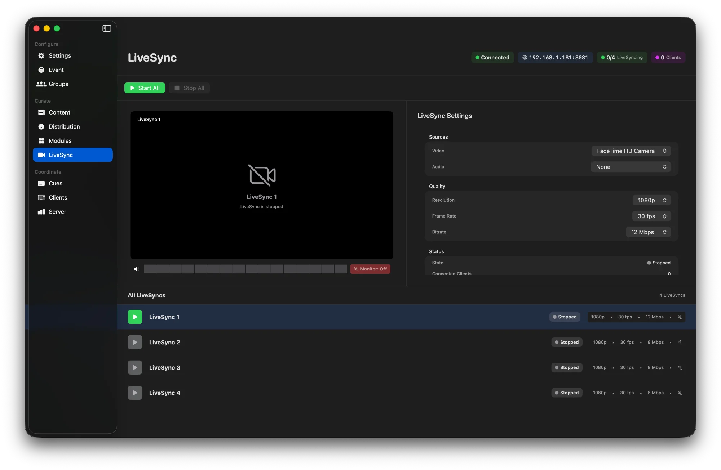Open the Settings configuration page

[x=60, y=55]
